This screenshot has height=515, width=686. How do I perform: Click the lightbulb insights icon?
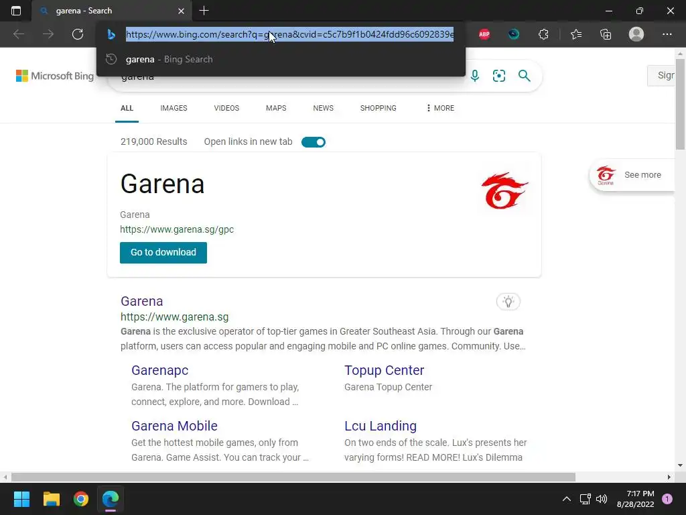(x=508, y=302)
